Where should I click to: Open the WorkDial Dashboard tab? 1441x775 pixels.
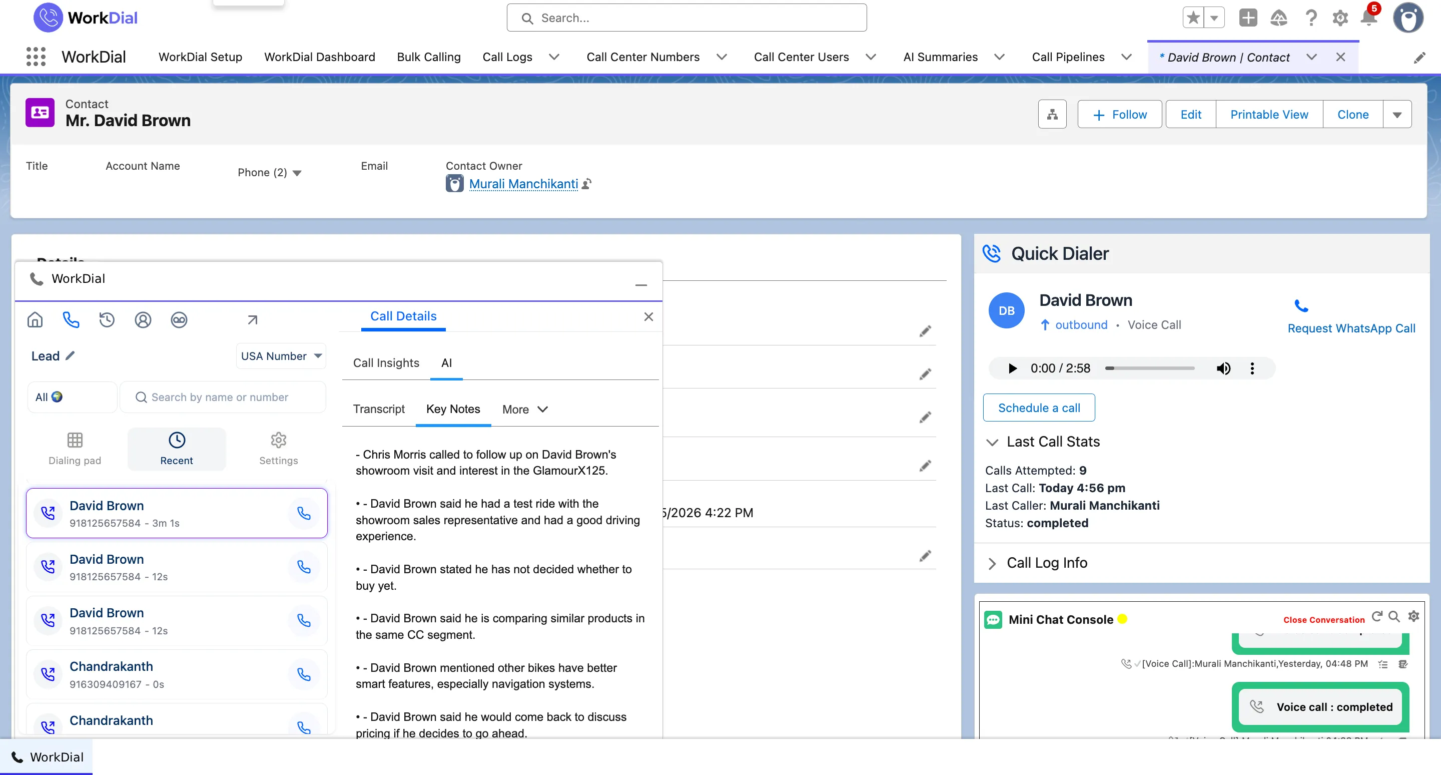tap(319, 57)
